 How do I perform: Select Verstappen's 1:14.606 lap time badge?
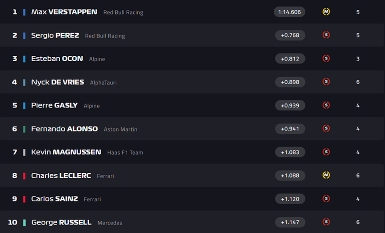point(289,12)
